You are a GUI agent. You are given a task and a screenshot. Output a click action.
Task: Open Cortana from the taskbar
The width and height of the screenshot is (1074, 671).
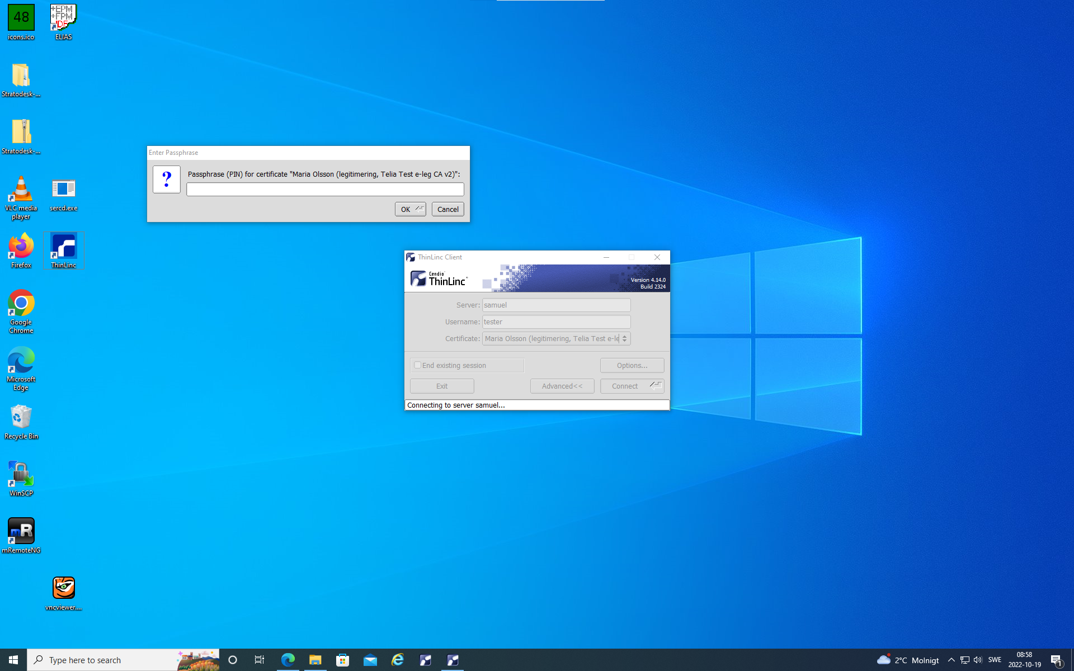pyautogui.click(x=233, y=660)
